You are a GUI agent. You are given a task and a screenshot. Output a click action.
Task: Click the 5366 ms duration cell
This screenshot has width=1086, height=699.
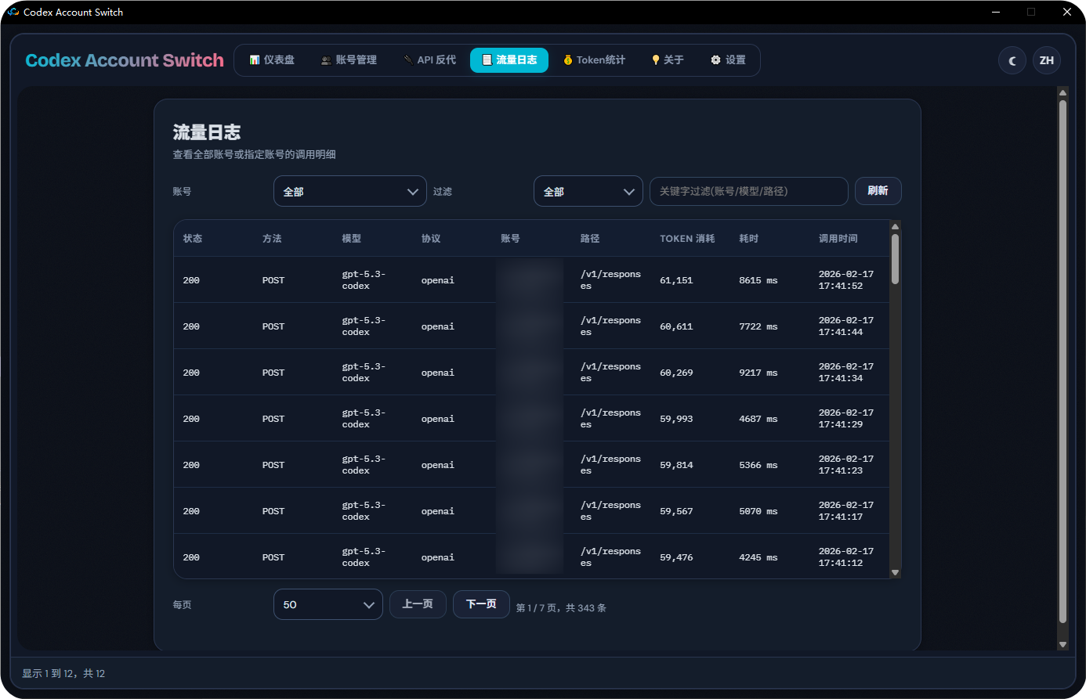pyautogui.click(x=758, y=465)
